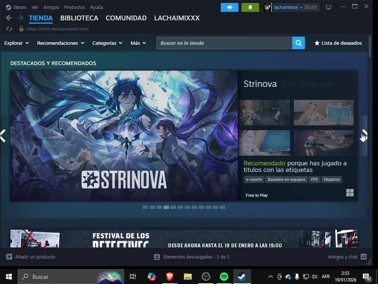This screenshot has height=284, width=378.
Task: Open the Windows Start button
Action: click(x=9, y=277)
